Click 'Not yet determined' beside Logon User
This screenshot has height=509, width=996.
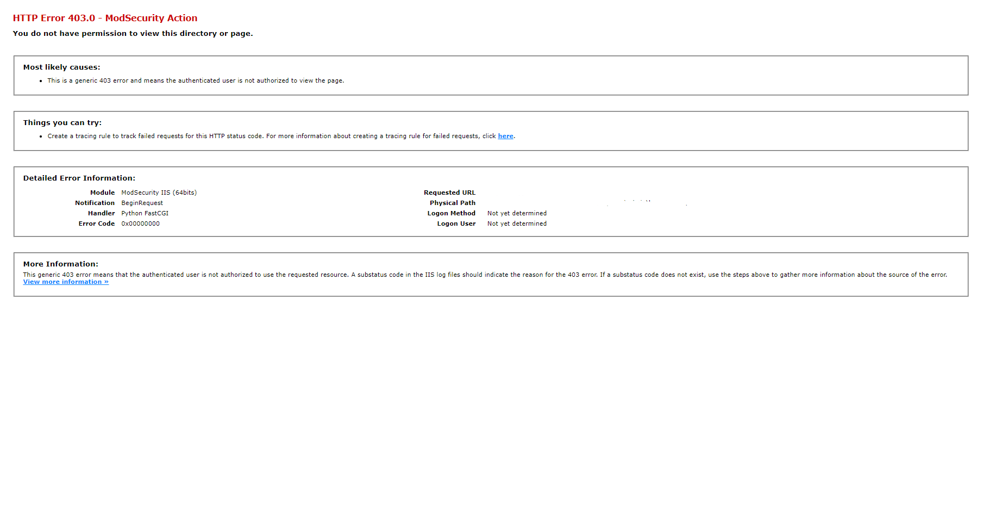[x=517, y=224]
